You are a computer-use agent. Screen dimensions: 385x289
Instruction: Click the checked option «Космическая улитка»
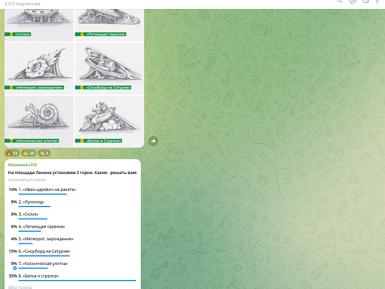point(43,263)
